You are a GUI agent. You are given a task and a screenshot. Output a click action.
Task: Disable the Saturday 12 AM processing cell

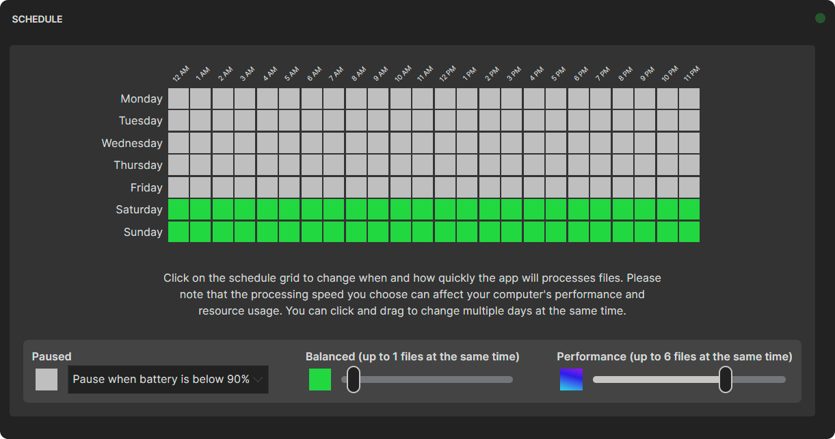[x=178, y=209]
